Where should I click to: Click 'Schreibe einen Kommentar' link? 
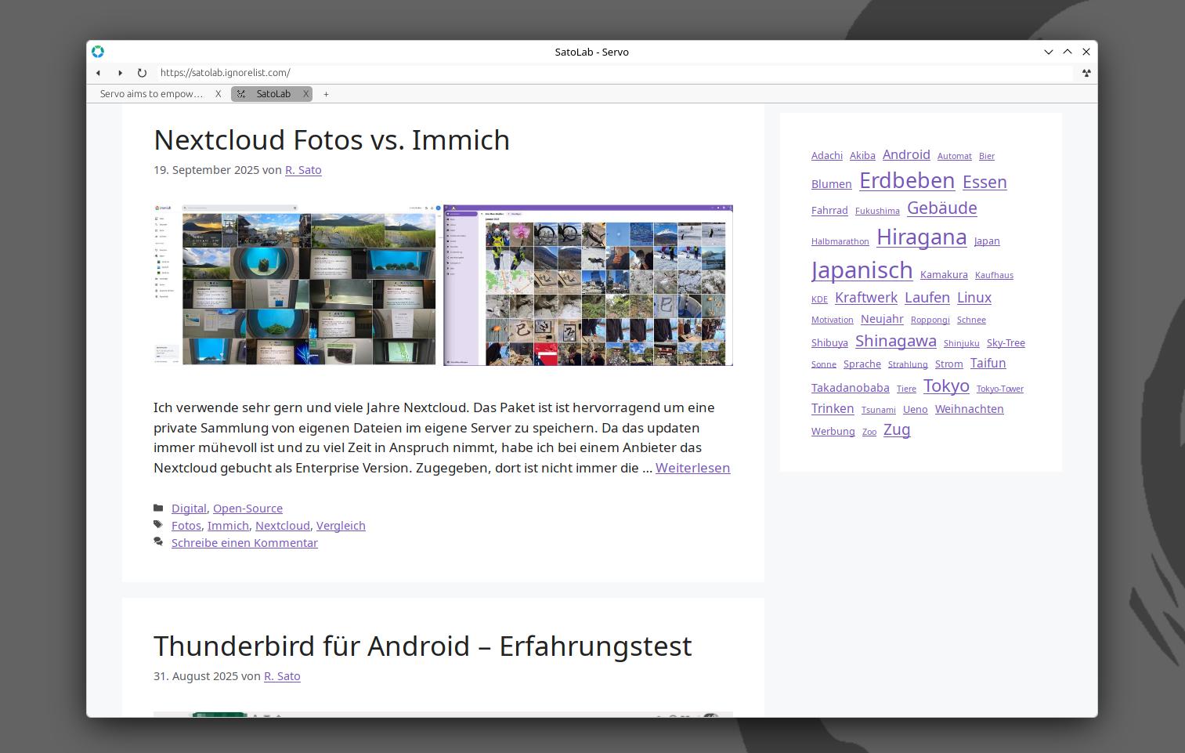point(244,543)
